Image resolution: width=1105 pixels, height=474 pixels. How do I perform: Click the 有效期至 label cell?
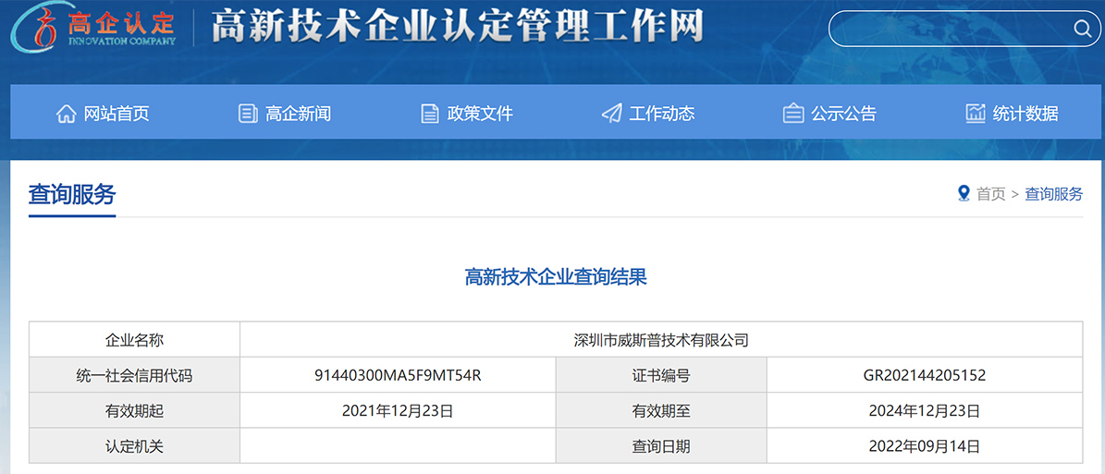pos(661,410)
